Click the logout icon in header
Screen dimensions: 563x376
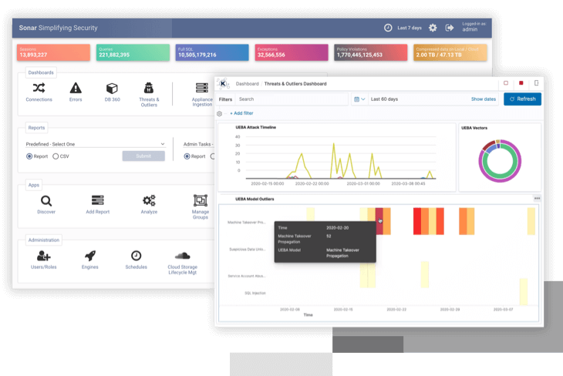[449, 28]
